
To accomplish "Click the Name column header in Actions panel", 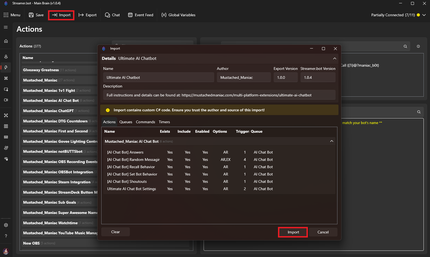I will pyautogui.click(x=28, y=58).
